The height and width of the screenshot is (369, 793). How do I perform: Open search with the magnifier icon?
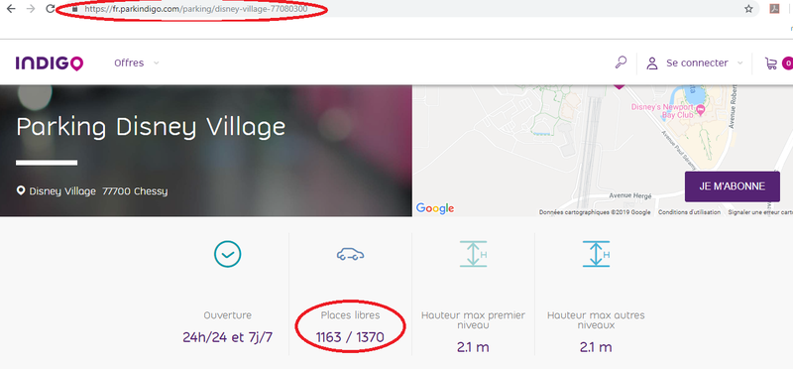click(x=621, y=62)
